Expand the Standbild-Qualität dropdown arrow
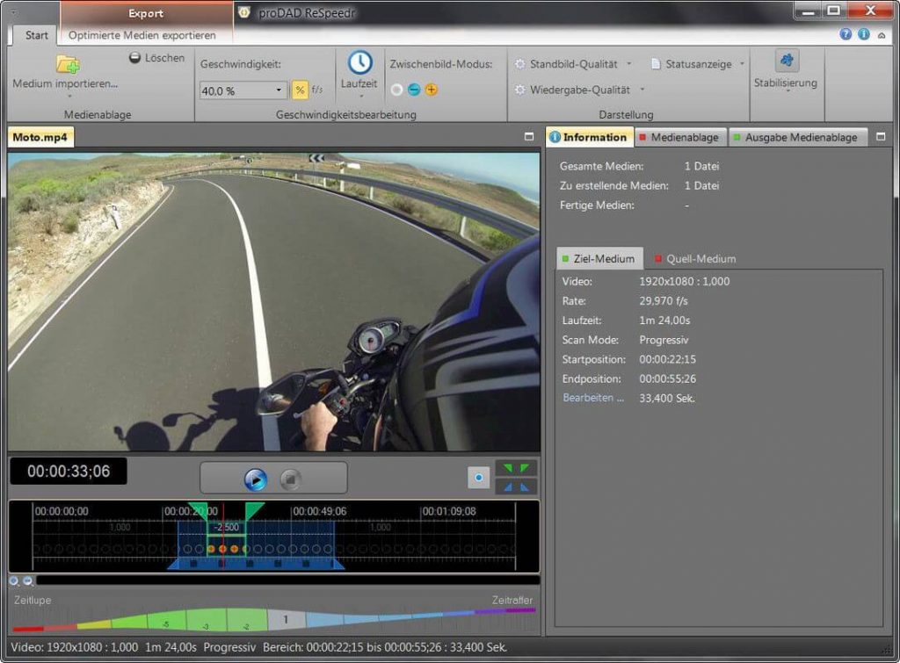900x663 pixels. 628,64
